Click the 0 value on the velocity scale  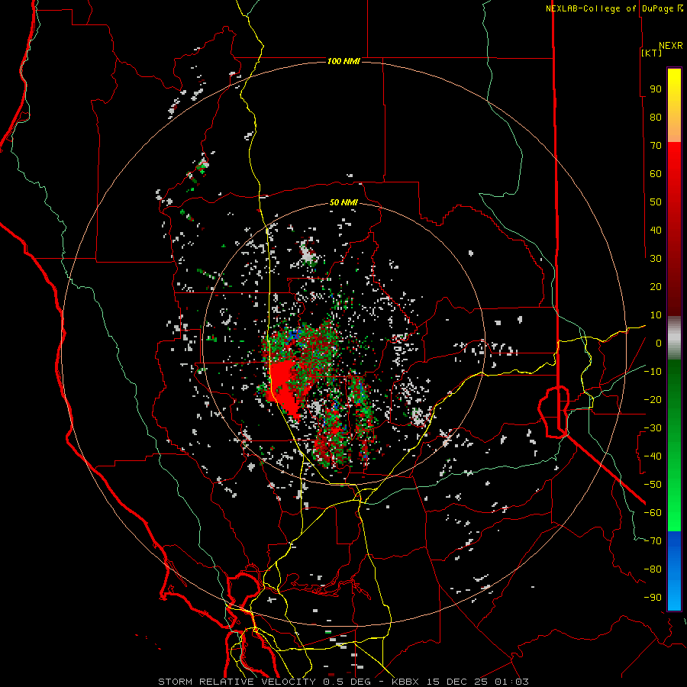(x=659, y=343)
